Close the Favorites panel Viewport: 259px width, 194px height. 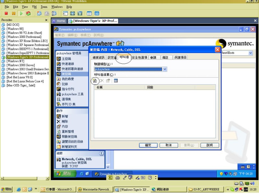click(46, 20)
